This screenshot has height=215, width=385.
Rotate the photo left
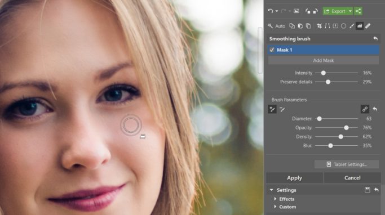(307, 11)
